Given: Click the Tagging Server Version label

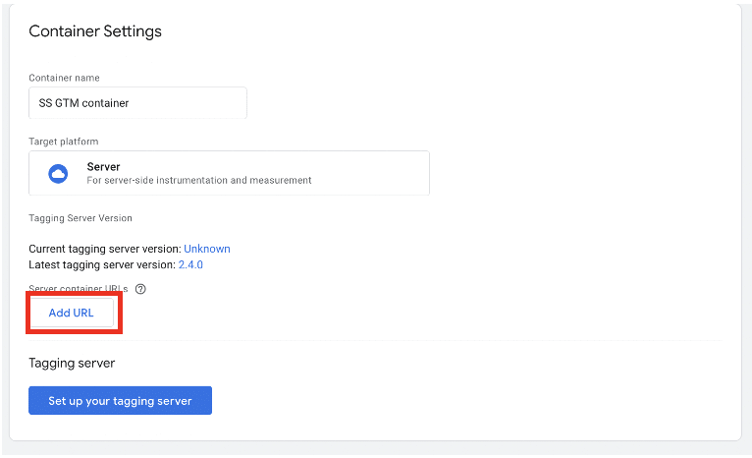Looking at the screenshot, I should [x=81, y=218].
